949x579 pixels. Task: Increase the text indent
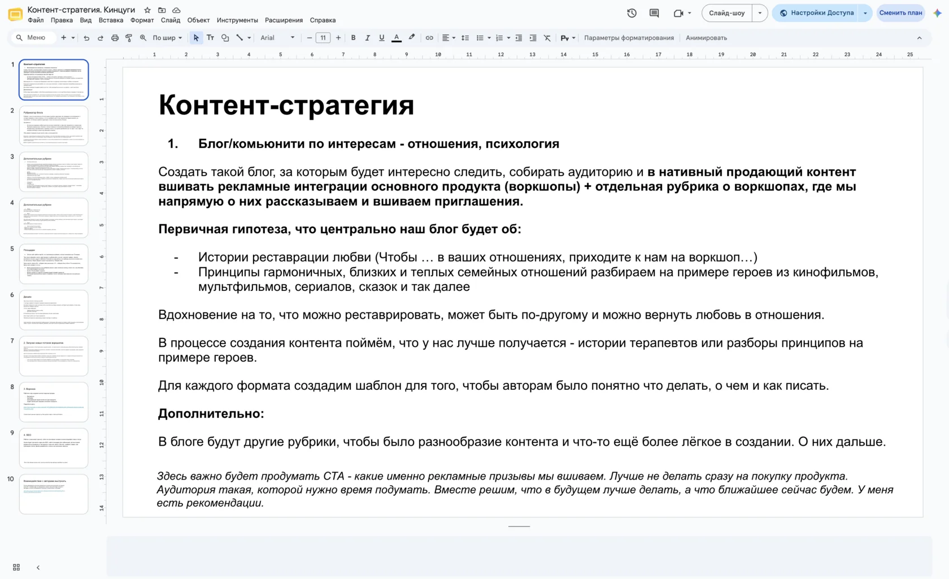coord(533,38)
